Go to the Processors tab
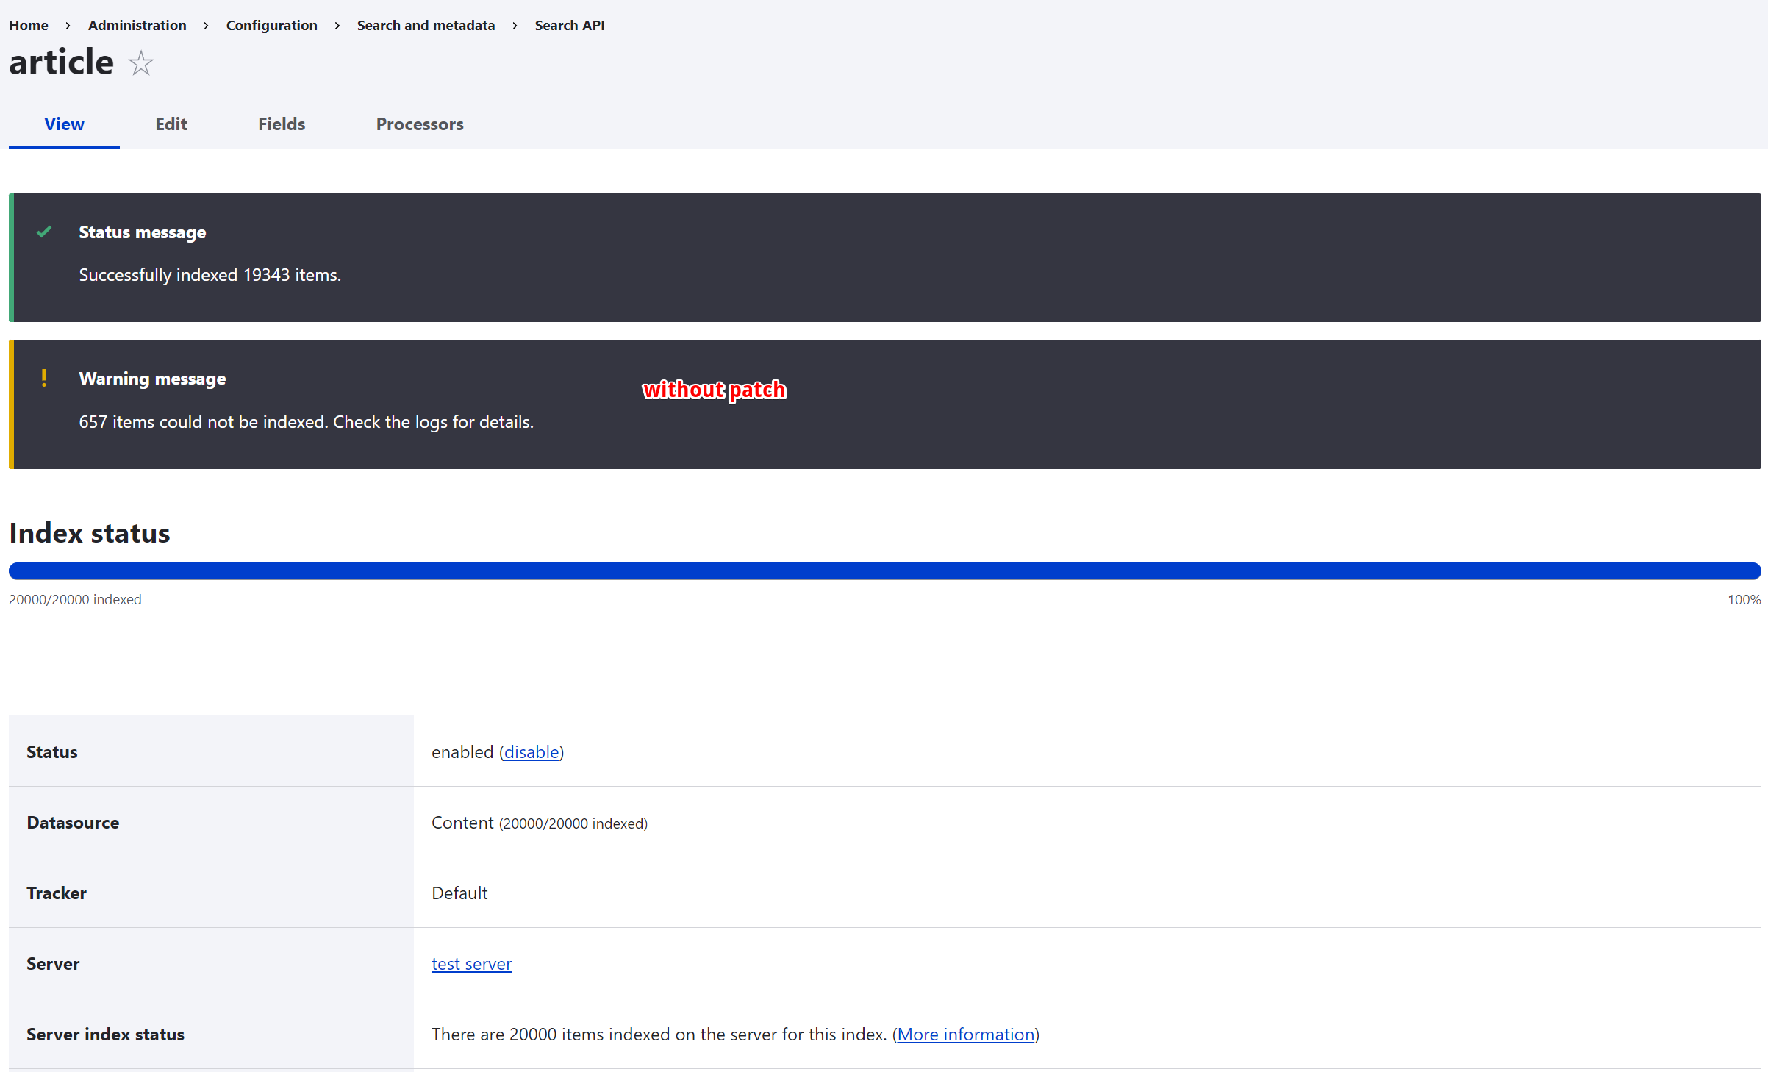The height and width of the screenshot is (1072, 1768). 420,124
